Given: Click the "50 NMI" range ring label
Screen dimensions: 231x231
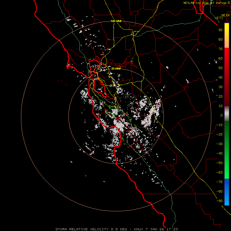Looking at the screenshot, I should point(116,69).
